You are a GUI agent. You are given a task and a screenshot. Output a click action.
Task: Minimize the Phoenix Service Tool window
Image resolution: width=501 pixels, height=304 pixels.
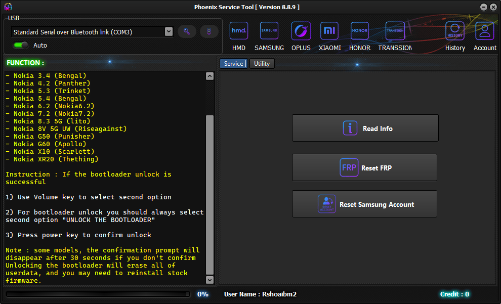[484, 7]
